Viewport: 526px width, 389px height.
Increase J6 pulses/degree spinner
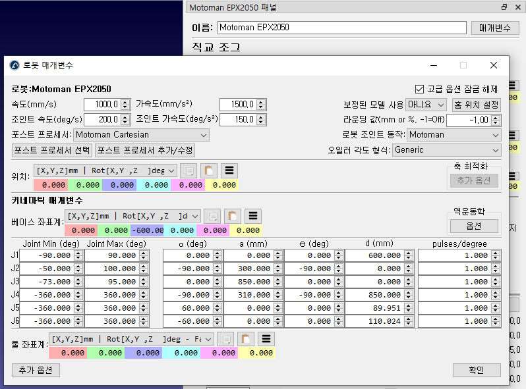tap(496, 319)
